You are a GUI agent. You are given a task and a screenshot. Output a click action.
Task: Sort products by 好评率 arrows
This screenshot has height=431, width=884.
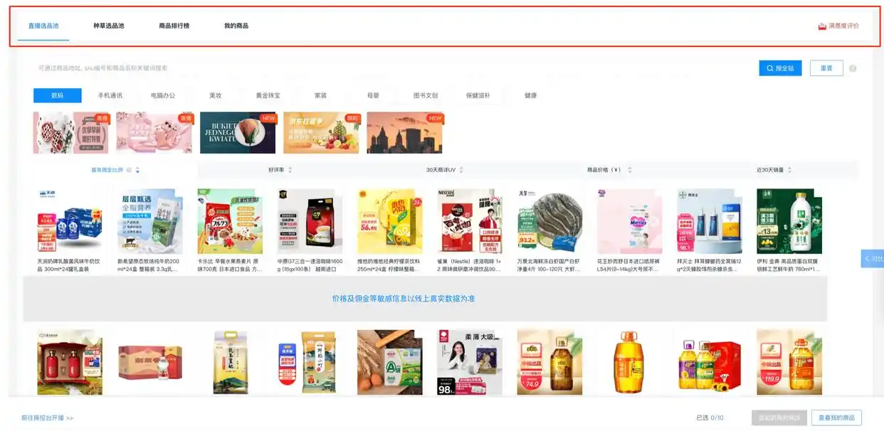tap(290, 170)
